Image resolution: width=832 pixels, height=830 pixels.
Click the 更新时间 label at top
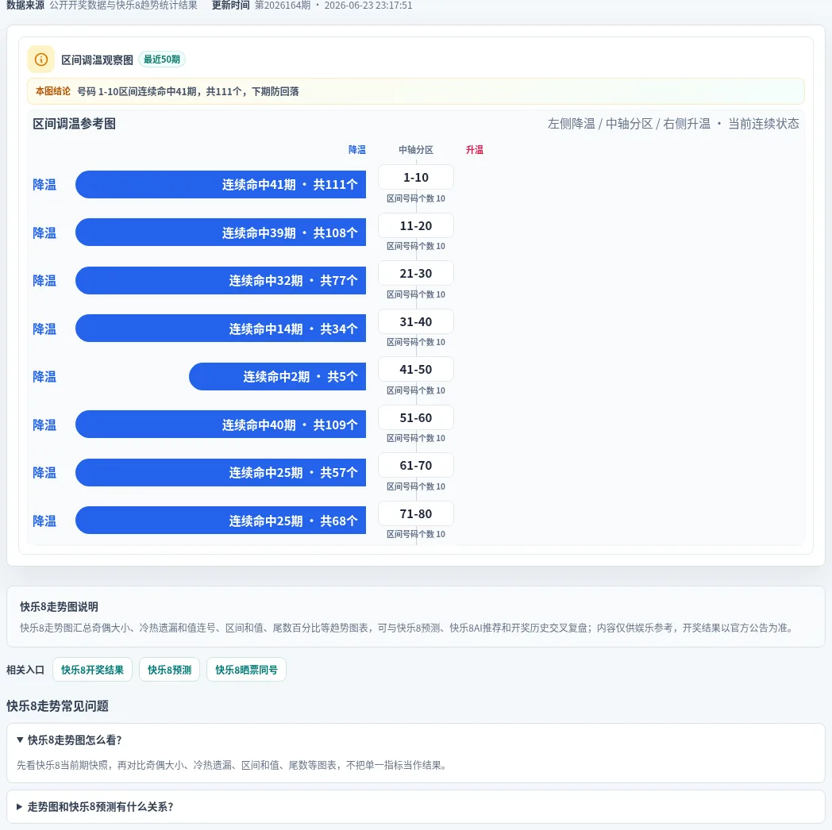231,6
